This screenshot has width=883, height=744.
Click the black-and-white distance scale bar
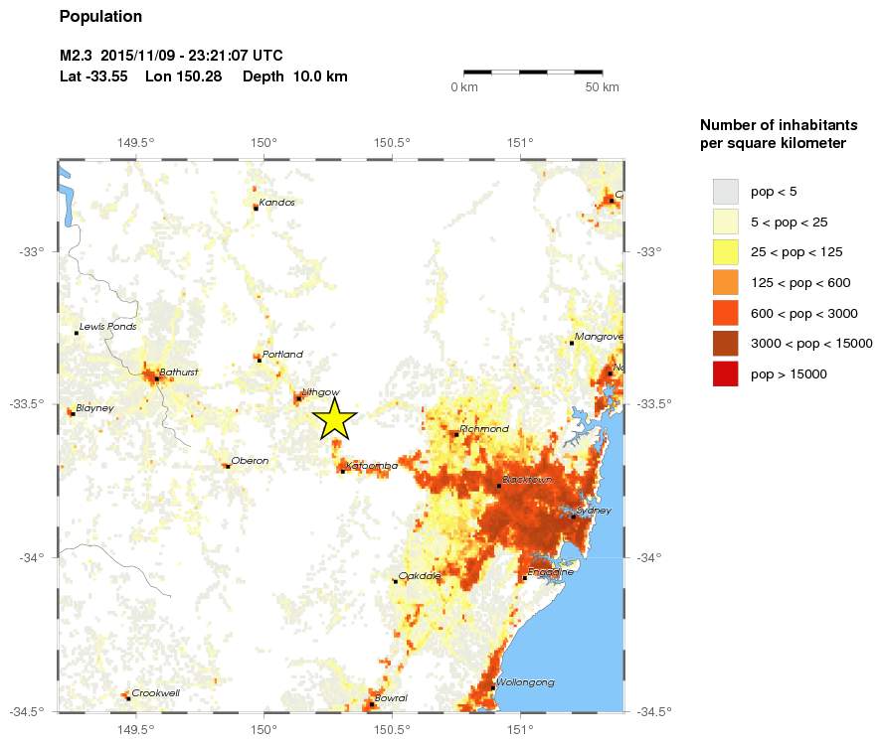pyautogui.click(x=533, y=73)
